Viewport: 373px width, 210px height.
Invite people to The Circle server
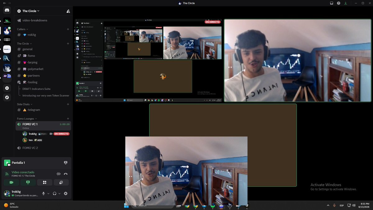pos(68,11)
